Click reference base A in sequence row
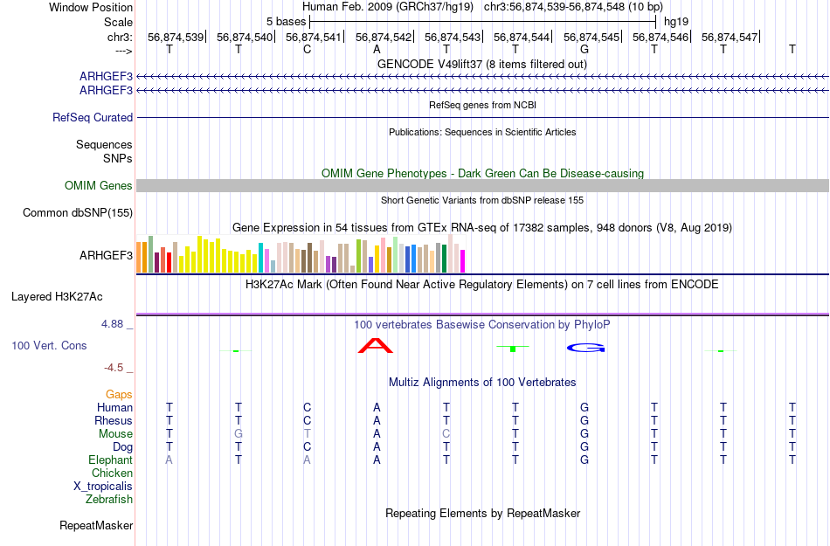The width and height of the screenshot is (830, 546). [x=377, y=50]
